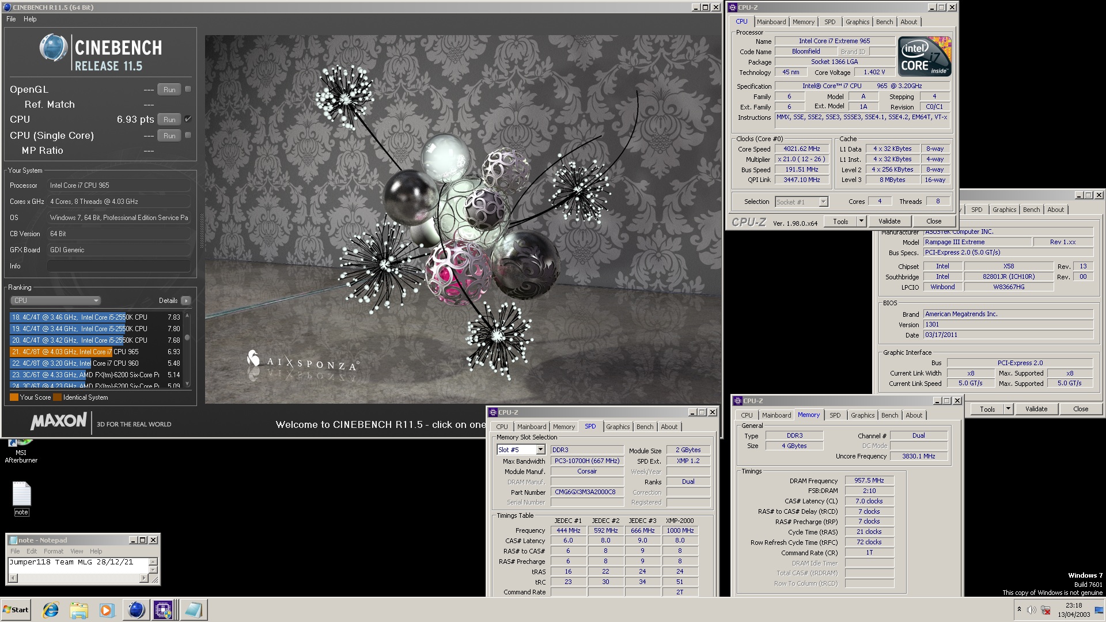
Task: Click Part Number CMG6GX3M3A2000C8
Action: (587, 492)
